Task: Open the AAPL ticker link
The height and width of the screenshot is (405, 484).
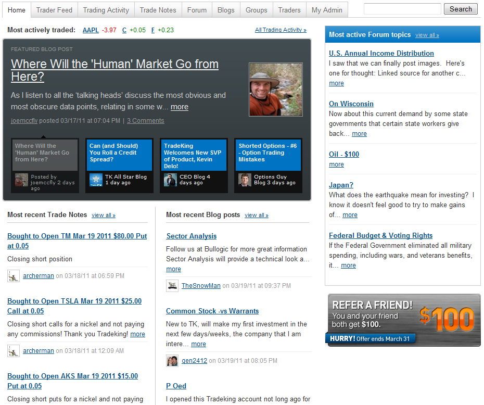Action: [91, 30]
